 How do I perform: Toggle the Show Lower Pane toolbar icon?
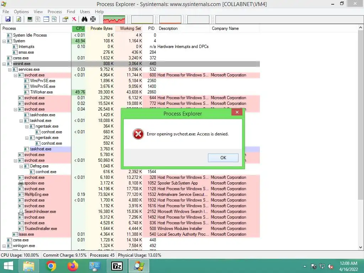(x=46, y=19)
